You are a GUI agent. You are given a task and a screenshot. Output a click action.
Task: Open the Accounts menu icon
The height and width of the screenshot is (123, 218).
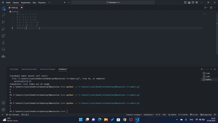tap(3, 103)
